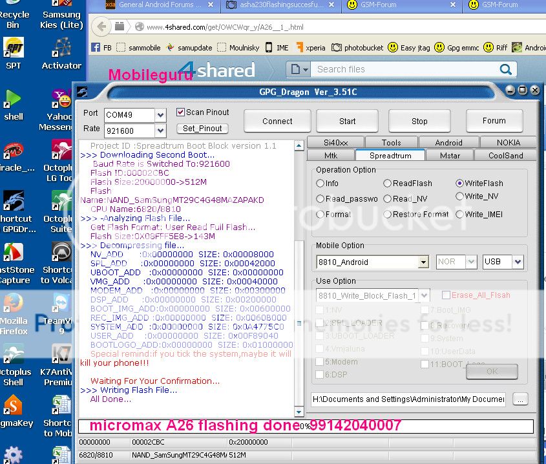546x464 pixels.
Task: Switch to the NOKIA tab
Action: [508, 142]
